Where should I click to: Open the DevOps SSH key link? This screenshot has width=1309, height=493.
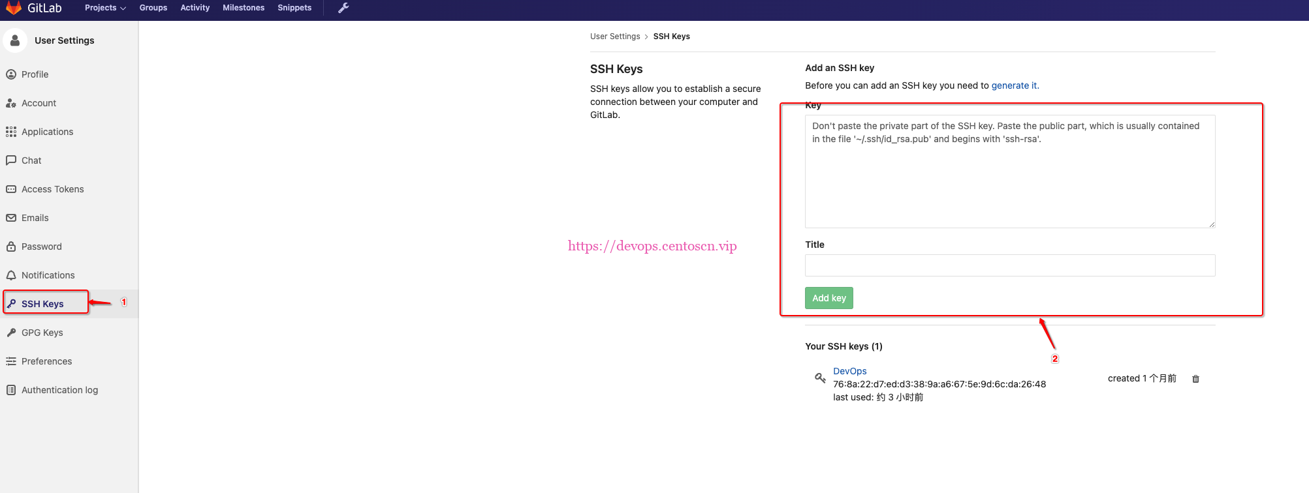coord(849,371)
